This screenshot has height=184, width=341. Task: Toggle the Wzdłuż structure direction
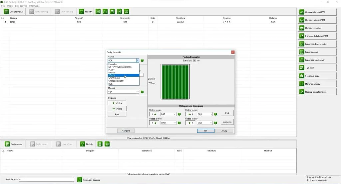[x=117, y=103]
